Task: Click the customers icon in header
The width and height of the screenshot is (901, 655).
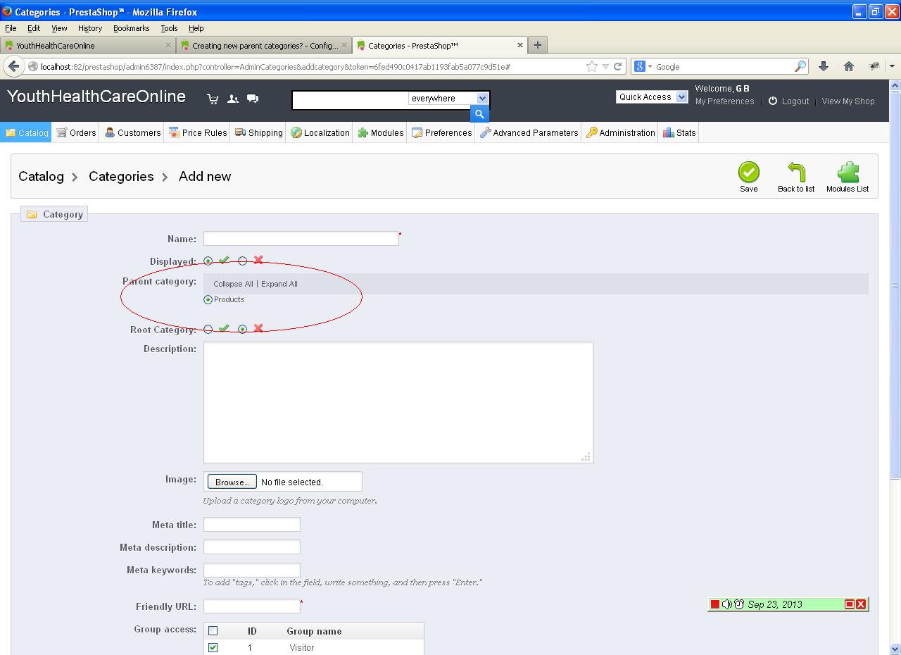Action: pos(233,99)
